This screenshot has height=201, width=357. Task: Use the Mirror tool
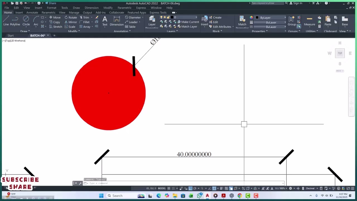point(71,22)
